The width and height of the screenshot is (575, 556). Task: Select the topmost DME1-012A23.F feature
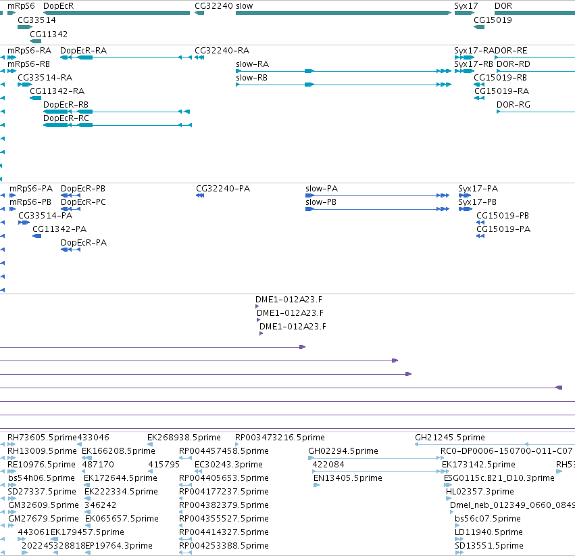point(289,300)
